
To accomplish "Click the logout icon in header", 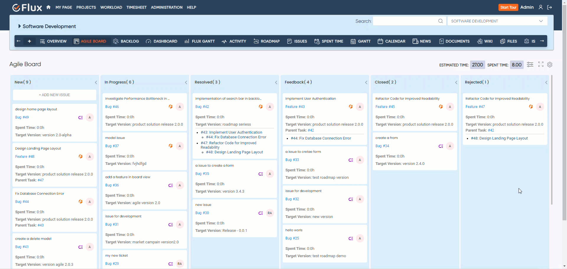I will tap(550, 7).
